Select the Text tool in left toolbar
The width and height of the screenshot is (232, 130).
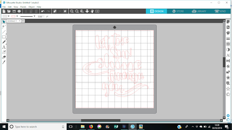[4, 47]
